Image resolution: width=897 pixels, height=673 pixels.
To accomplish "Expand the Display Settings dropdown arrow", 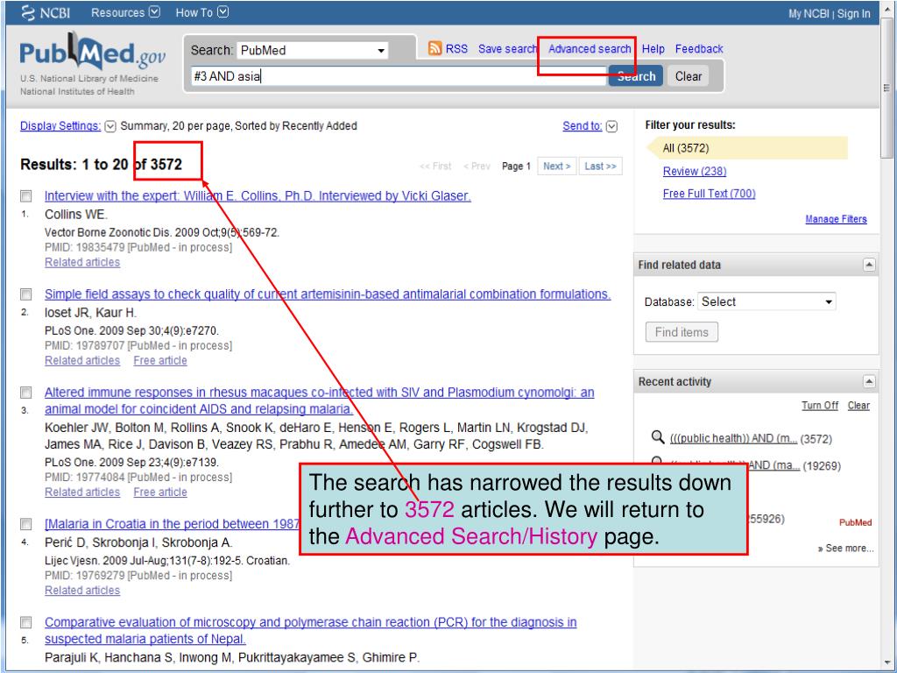I will tap(110, 126).
